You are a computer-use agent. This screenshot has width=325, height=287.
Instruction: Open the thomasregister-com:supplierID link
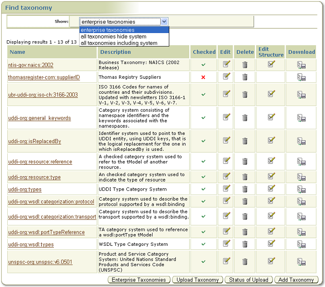click(44, 77)
